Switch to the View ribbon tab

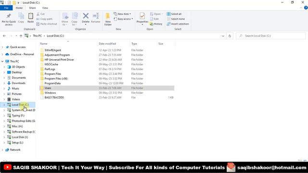tap(45, 8)
